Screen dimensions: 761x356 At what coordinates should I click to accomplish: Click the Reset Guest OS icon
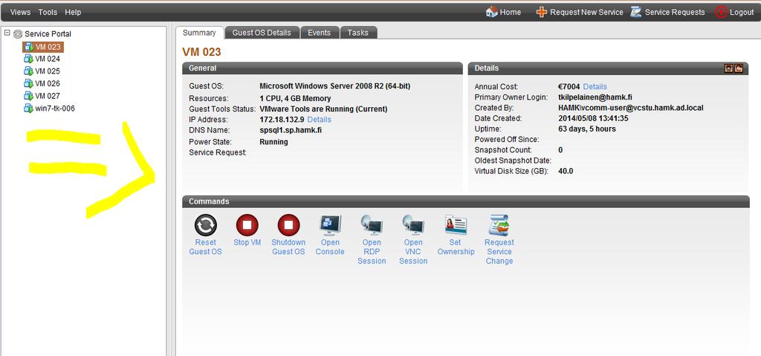click(x=205, y=225)
